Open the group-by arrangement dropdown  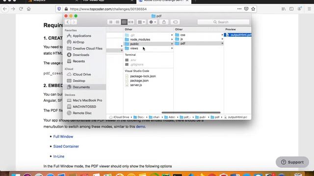(141, 22)
